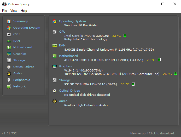Open the Help menu
Screen dimensions: 181x137
pos(24,11)
